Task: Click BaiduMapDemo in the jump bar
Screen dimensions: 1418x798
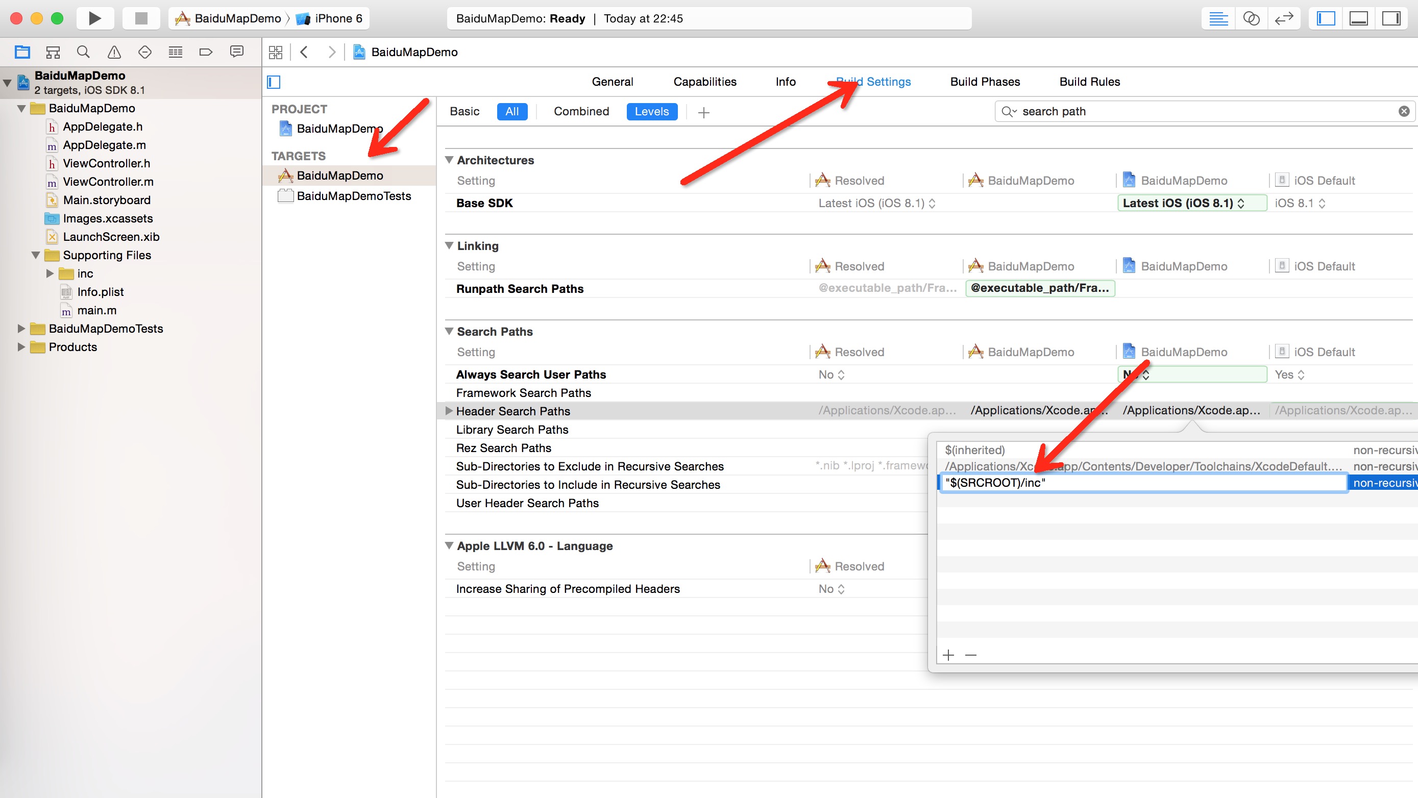Action: [x=405, y=52]
